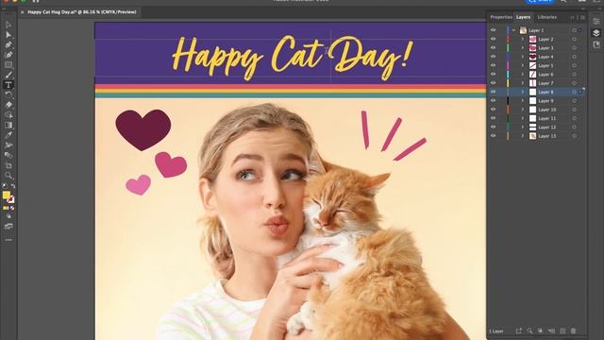This screenshot has width=604, height=340.
Task: Click the Color mode button below fill
Action: (6, 208)
